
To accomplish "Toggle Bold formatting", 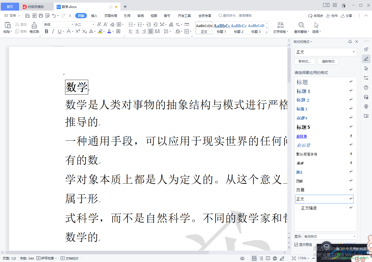I will click(47, 31).
